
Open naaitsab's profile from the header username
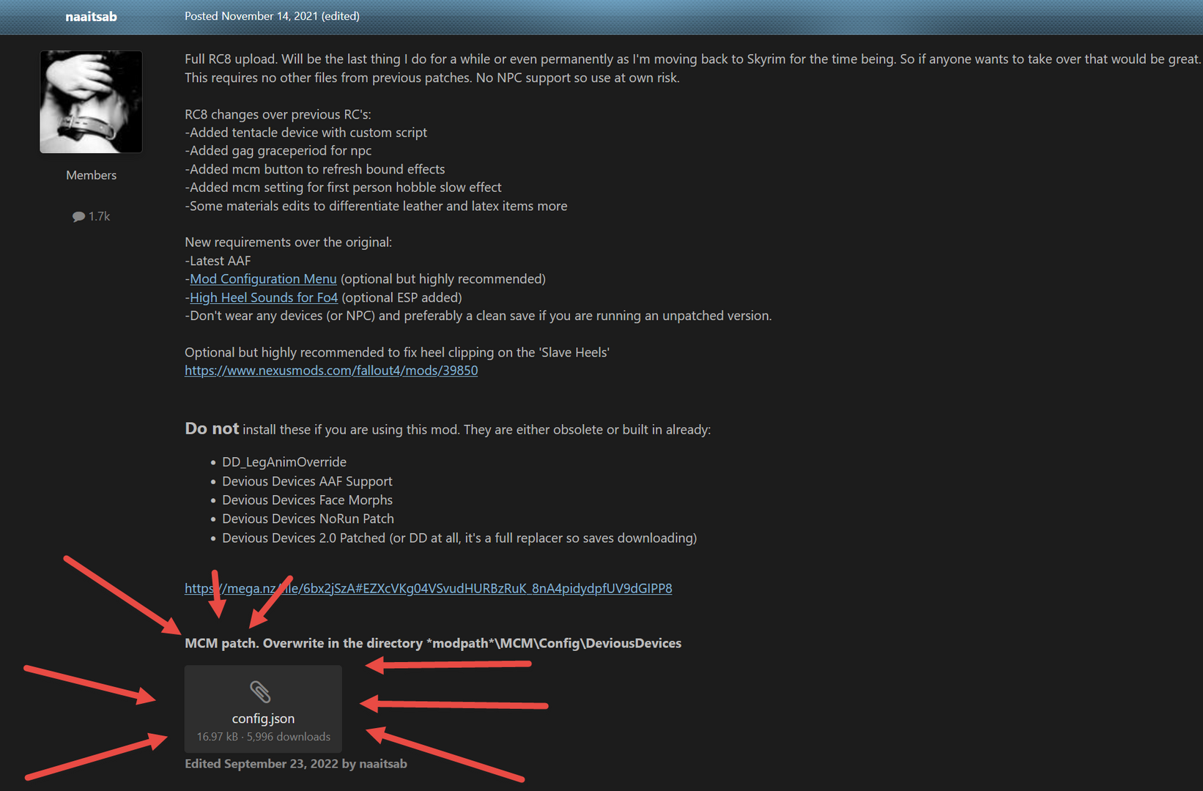[x=91, y=16]
